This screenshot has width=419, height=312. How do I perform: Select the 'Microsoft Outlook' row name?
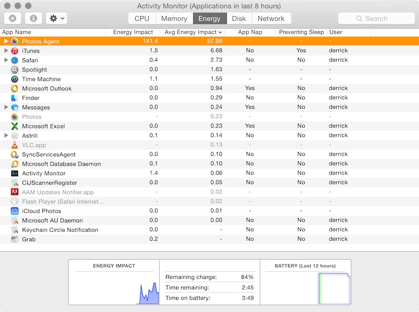click(47, 88)
